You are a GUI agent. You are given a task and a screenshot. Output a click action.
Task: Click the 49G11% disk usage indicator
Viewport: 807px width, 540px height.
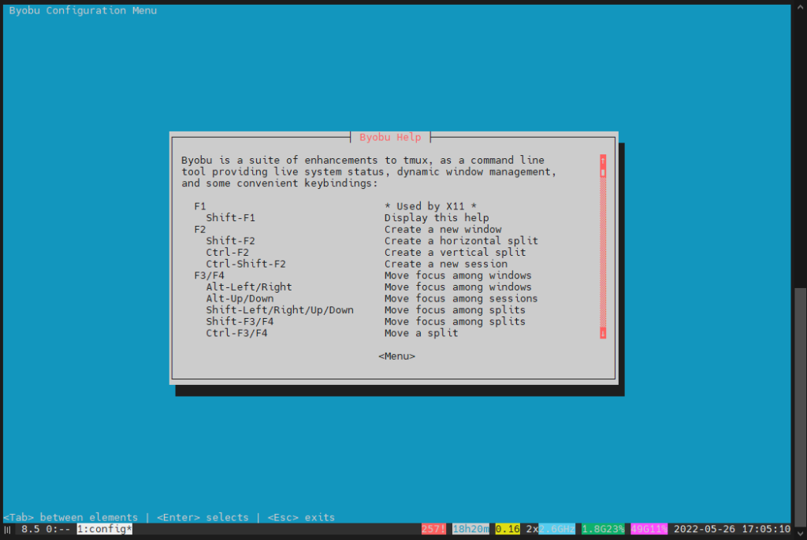(x=648, y=528)
